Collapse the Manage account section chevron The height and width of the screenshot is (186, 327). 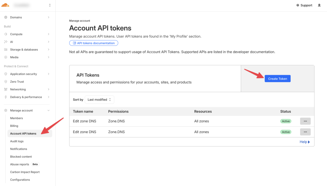coord(49,111)
